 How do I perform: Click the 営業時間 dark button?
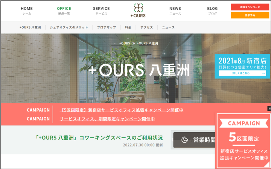coord(195,140)
